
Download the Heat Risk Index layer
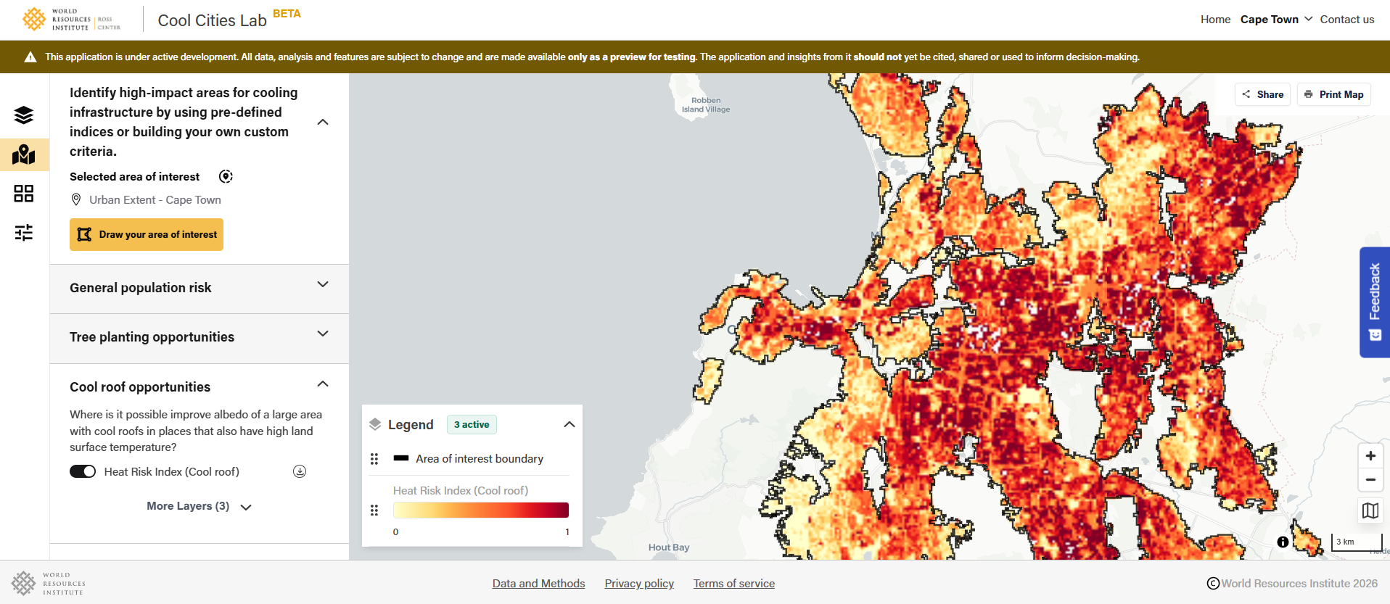coord(300,471)
